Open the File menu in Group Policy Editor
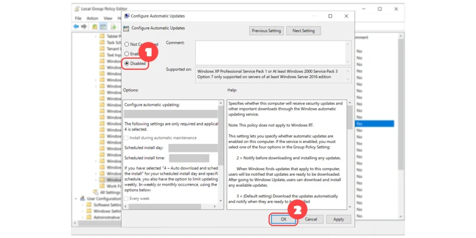The height and width of the screenshot is (238, 476). 78,18
